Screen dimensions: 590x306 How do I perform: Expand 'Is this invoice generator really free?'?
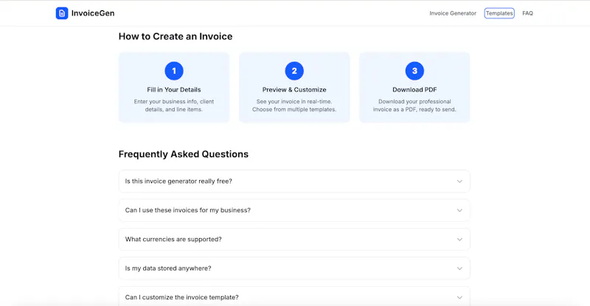[294, 181]
